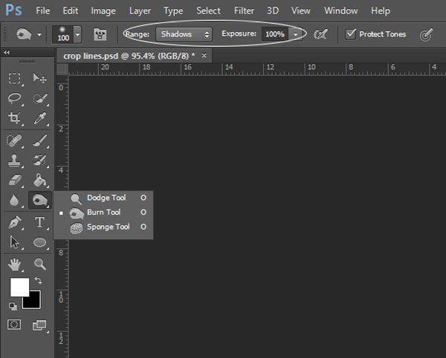The width and height of the screenshot is (446, 358).
Task: Open the Filter menu
Action: [244, 11]
